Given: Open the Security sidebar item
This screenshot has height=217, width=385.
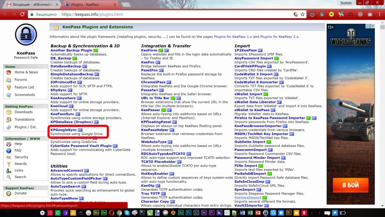Looking at the screenshot, I should (21, 157).
